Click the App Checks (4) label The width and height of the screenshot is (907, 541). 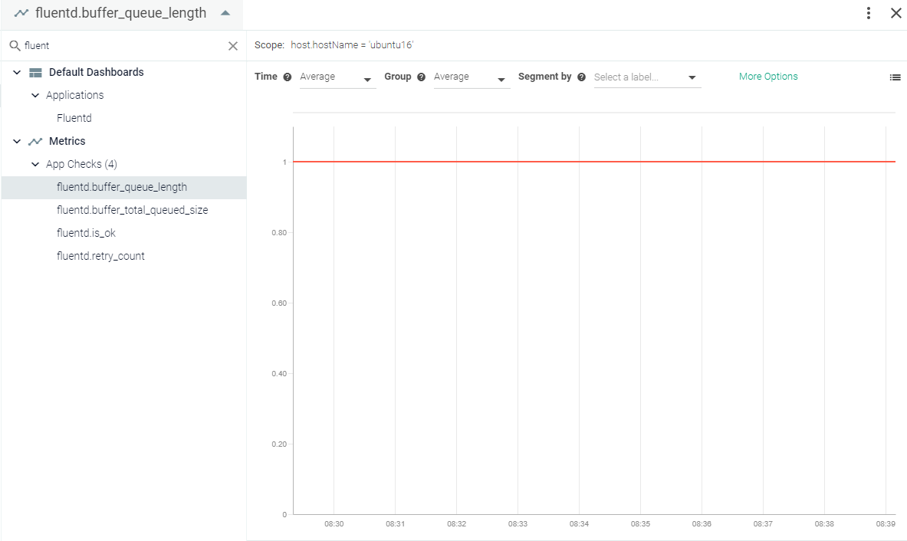coord(81,164)
